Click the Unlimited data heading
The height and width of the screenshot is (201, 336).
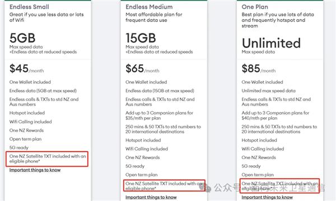(271, 43)
